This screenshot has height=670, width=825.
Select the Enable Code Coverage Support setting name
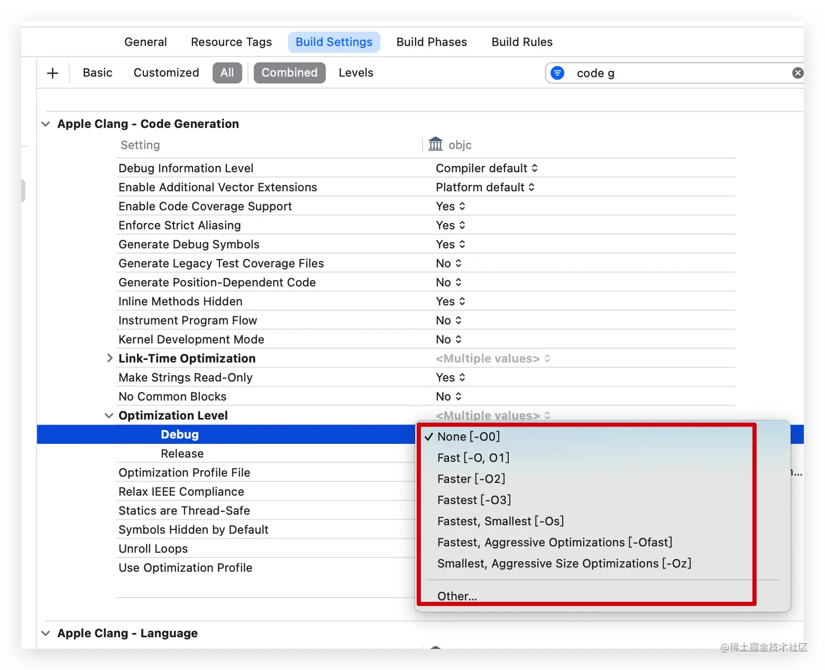[205, 207]
